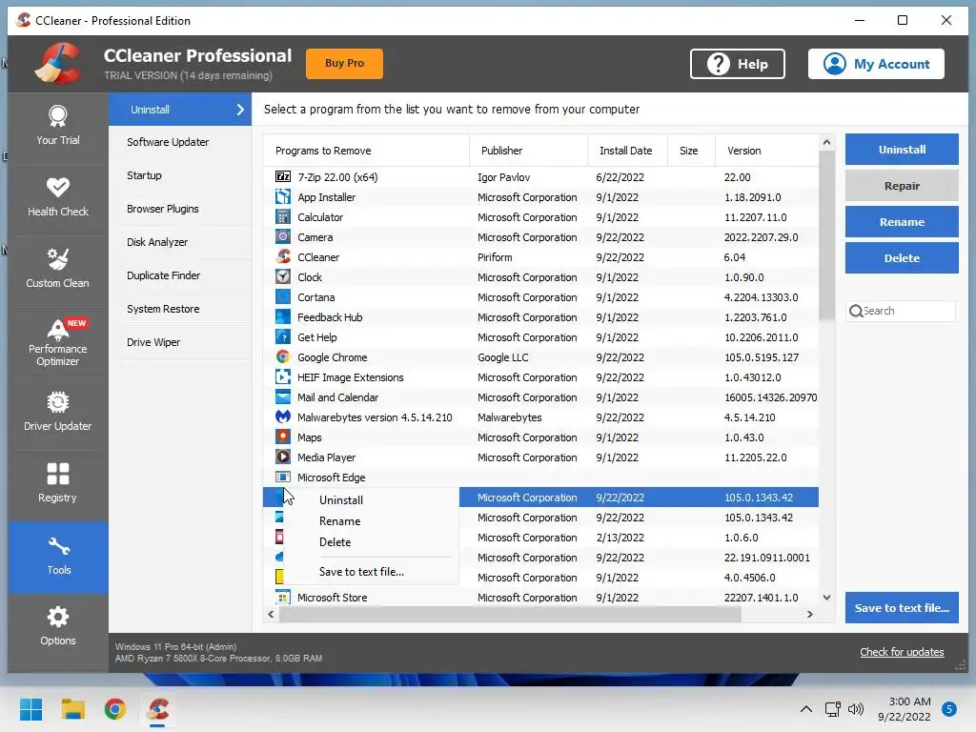Click the CCleaner logo in header

coord(58,63)
